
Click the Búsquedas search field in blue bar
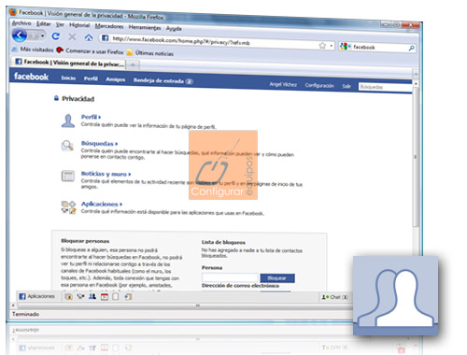click(x=385, y=87)
